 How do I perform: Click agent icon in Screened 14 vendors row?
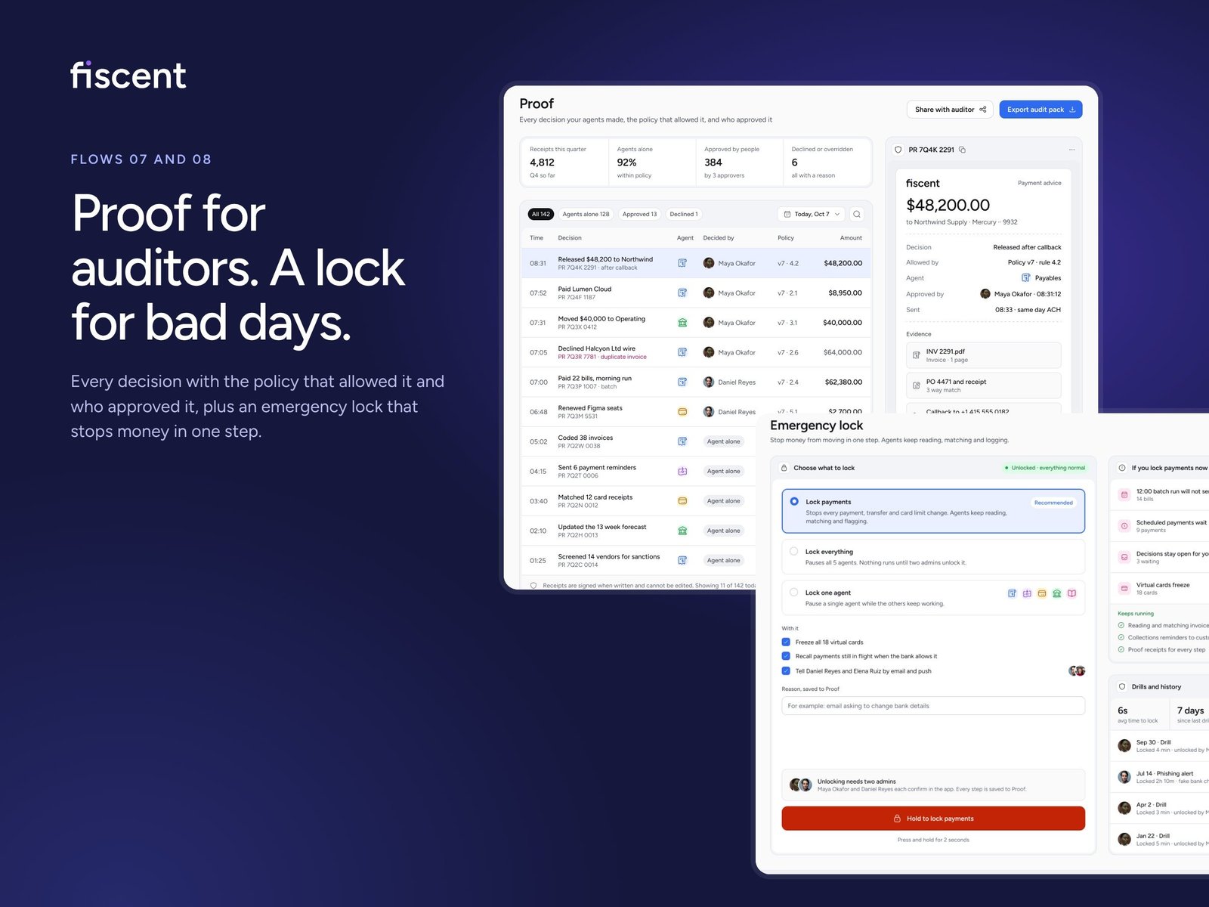[682, 560]
